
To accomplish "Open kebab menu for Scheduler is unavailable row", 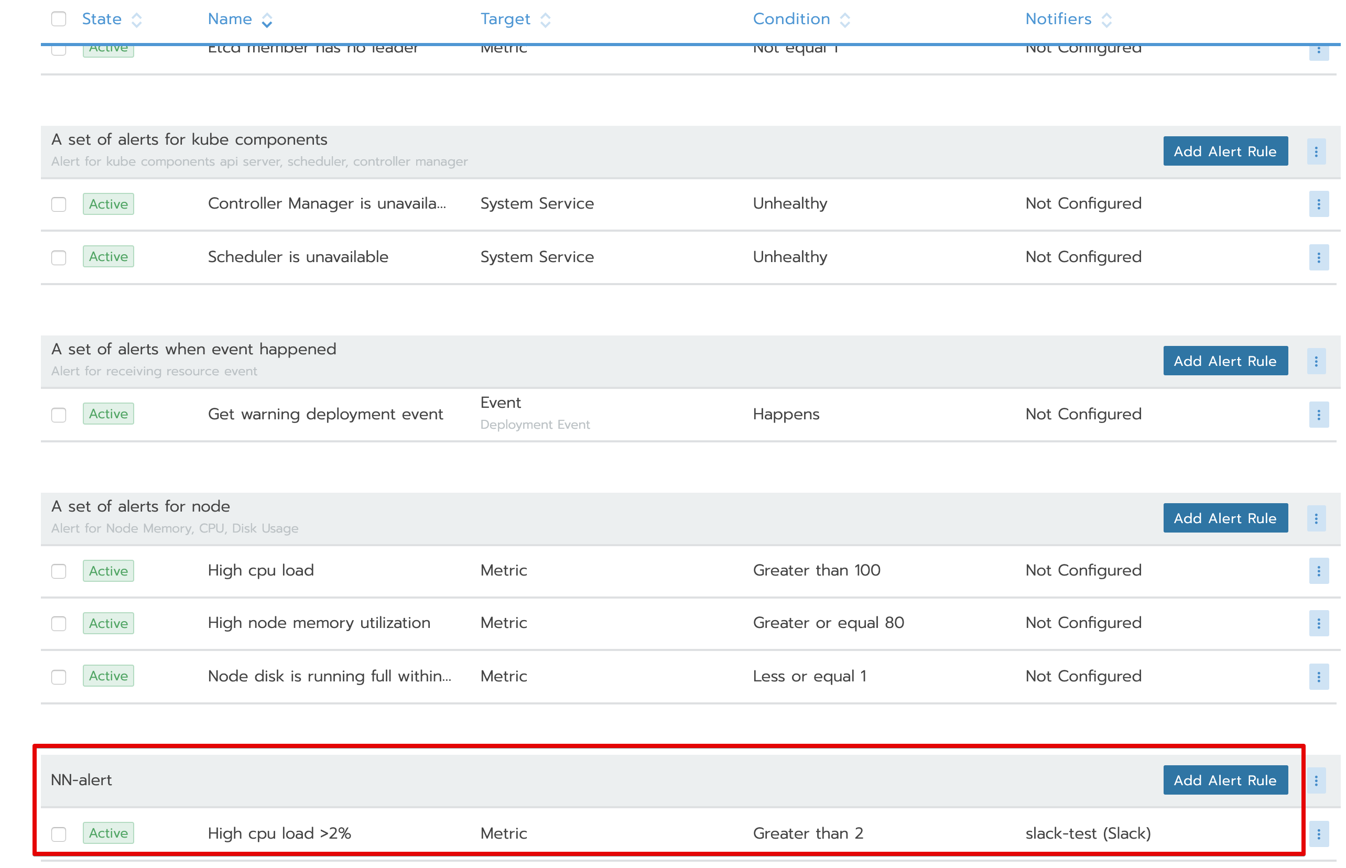I will point(1318,257).
